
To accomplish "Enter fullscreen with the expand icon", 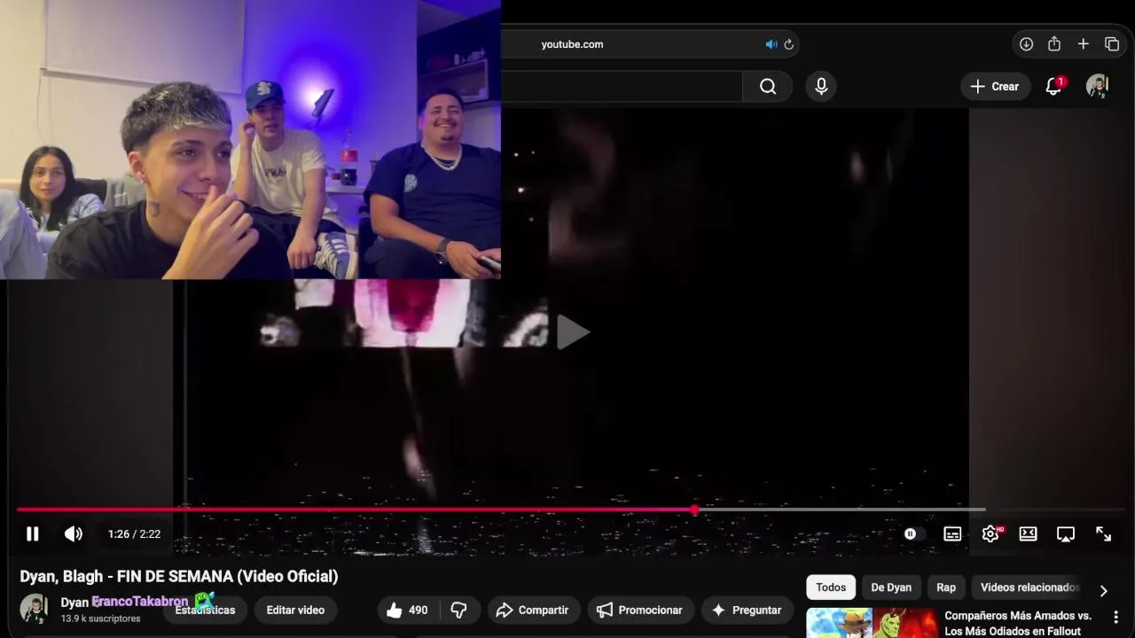I will pyautogui.click(x=1103, y=533).
